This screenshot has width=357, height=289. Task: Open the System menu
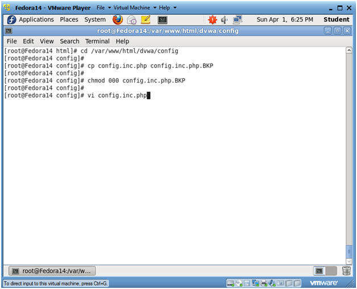click(x=95, y=19)
